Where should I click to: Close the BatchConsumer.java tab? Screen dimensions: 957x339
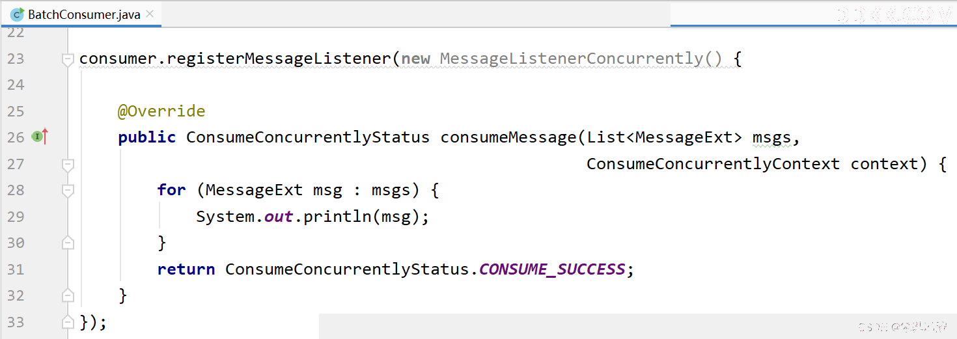(x=150, y=14)
